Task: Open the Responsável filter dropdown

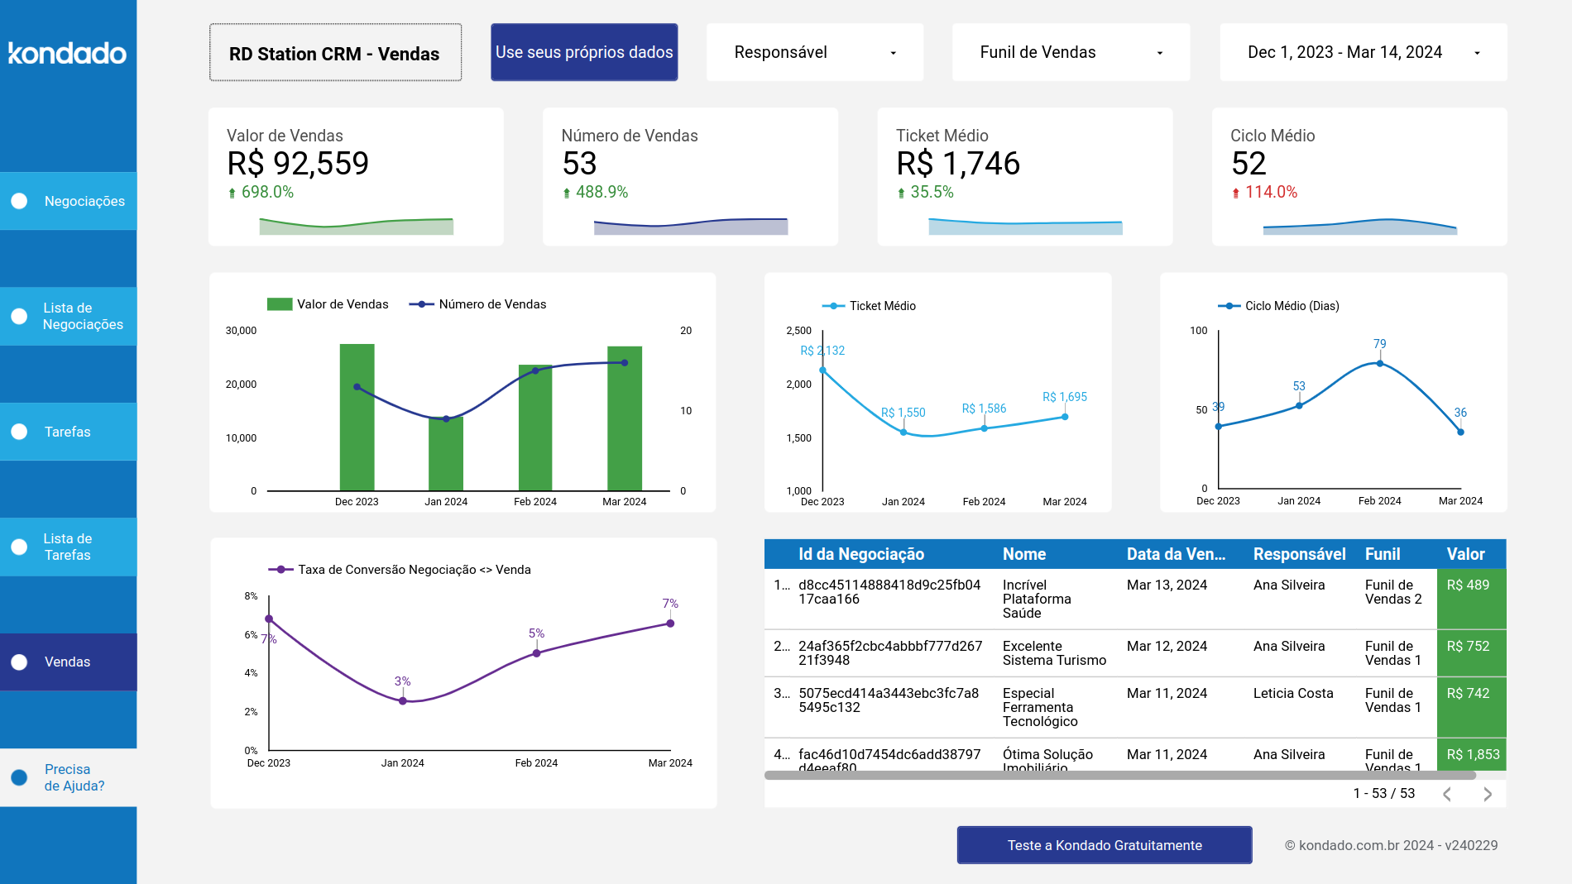Action: pos(813,52)
